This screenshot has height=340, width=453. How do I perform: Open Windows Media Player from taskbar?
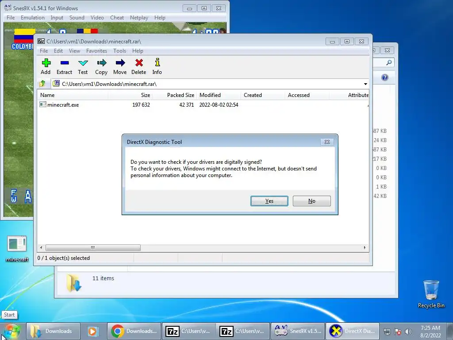tap(93, 331)
